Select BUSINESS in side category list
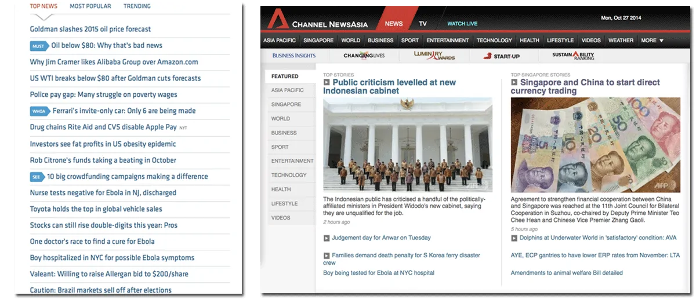Image resolution: width=696 pixels, height=299 pixels. pyautogui.click(x=291, y=133)
